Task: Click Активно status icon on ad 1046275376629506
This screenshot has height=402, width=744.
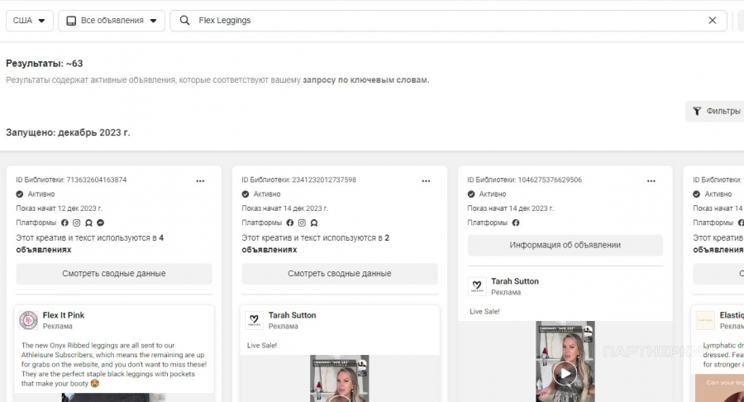Action: tap(471, 194)
